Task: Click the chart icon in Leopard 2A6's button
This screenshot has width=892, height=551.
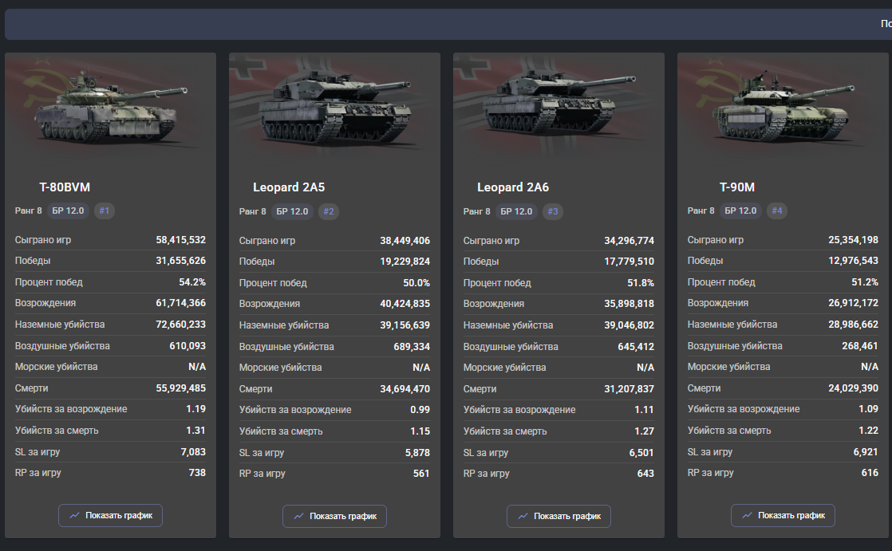Action: click(523, 517)
